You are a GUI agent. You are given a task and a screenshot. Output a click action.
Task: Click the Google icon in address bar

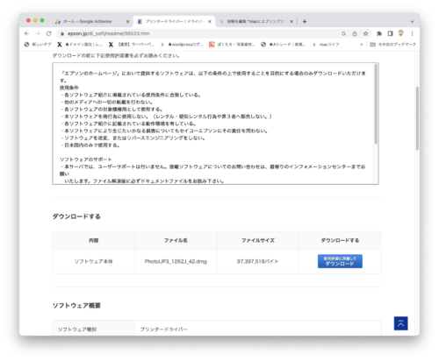(x=343, y=33)
